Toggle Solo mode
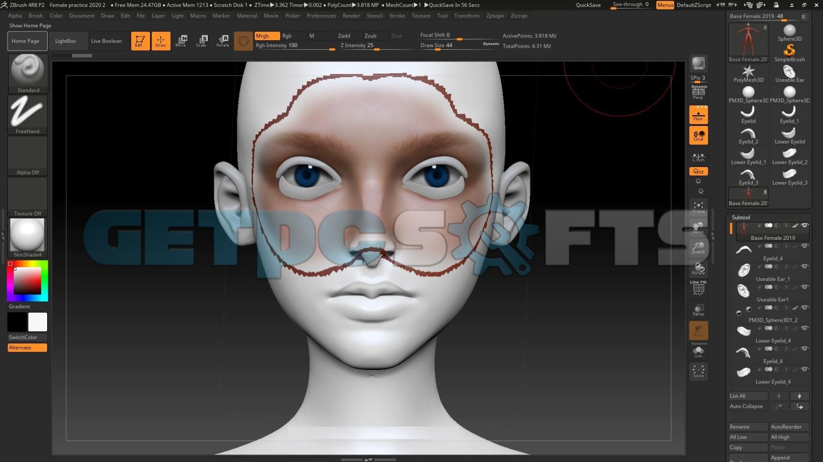The height and width of the screenshot is (462, 823). pyautogui.click(x=698, y=351)
